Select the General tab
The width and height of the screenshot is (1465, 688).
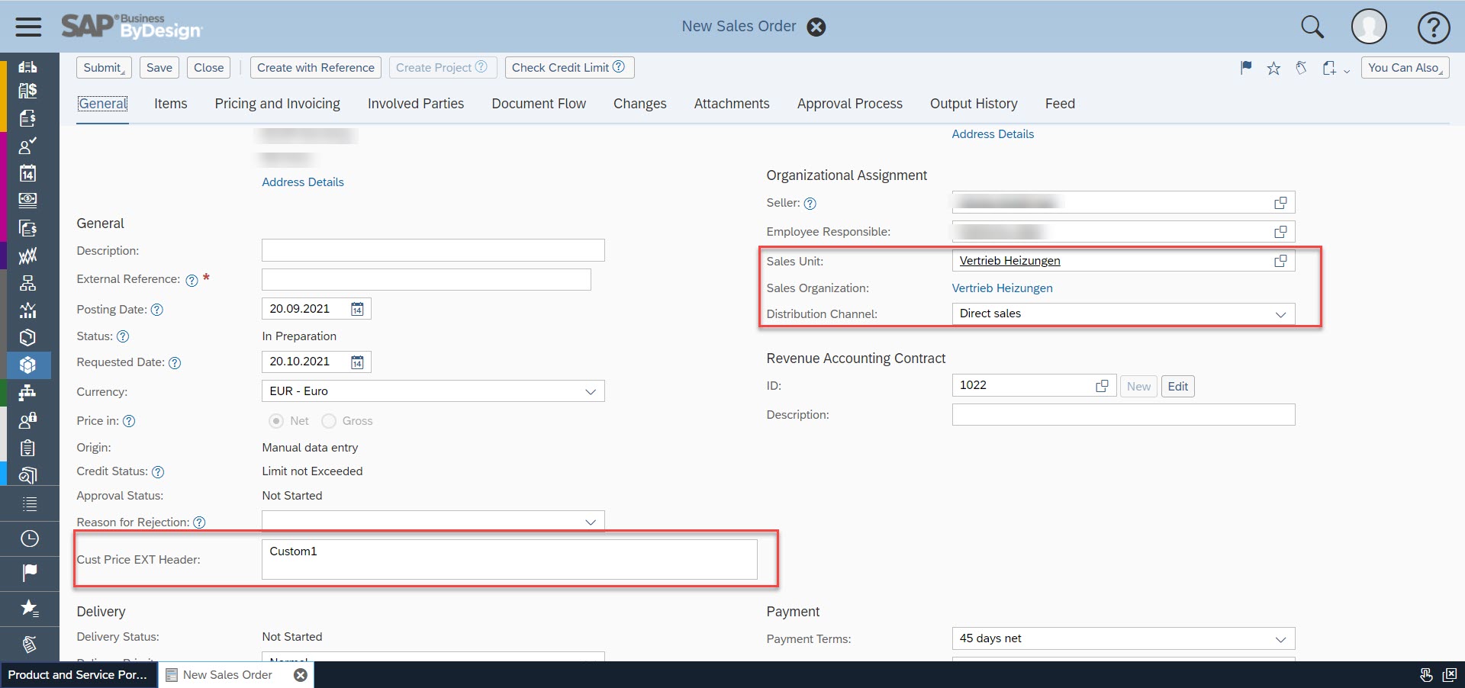point(103,104)
